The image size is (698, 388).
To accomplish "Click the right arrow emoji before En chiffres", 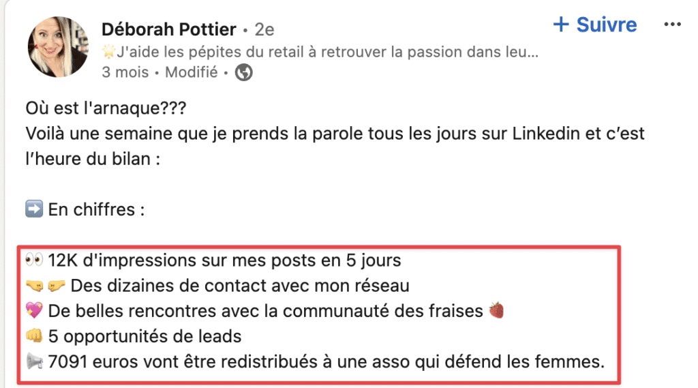I will point(34,209).
